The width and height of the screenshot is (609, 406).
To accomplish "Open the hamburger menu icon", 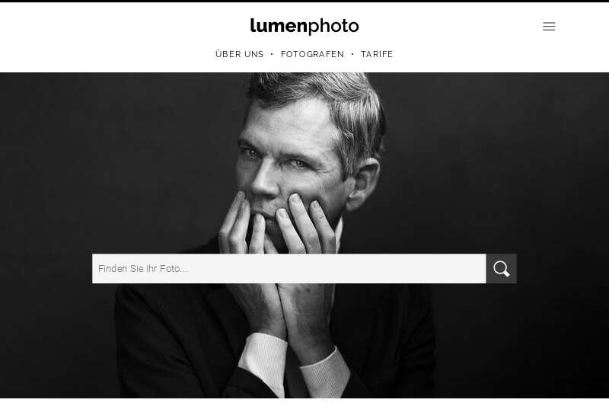I will (x=549, y=27).
